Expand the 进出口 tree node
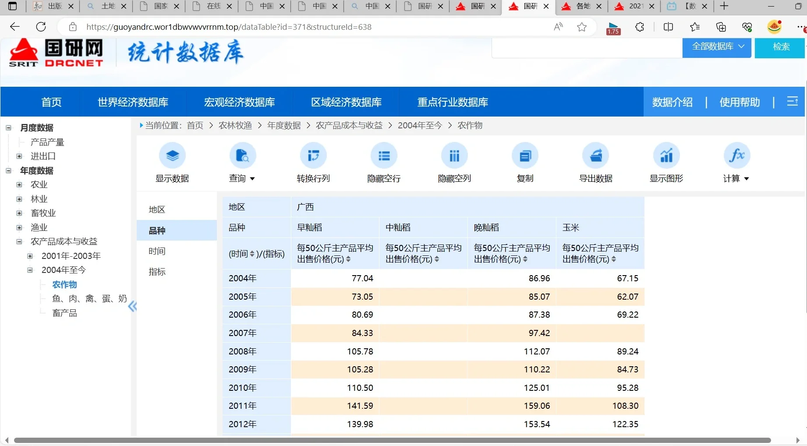Viewport: 807px width, 446px height. tap(19, 156)
